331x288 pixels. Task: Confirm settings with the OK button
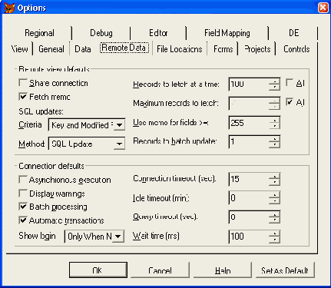pos(98,270)
